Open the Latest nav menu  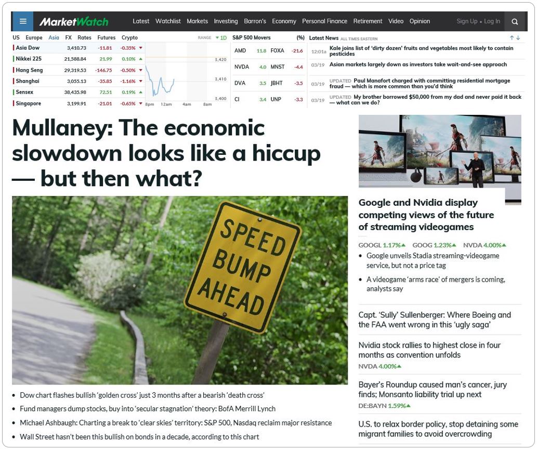(x=141, y=21)
